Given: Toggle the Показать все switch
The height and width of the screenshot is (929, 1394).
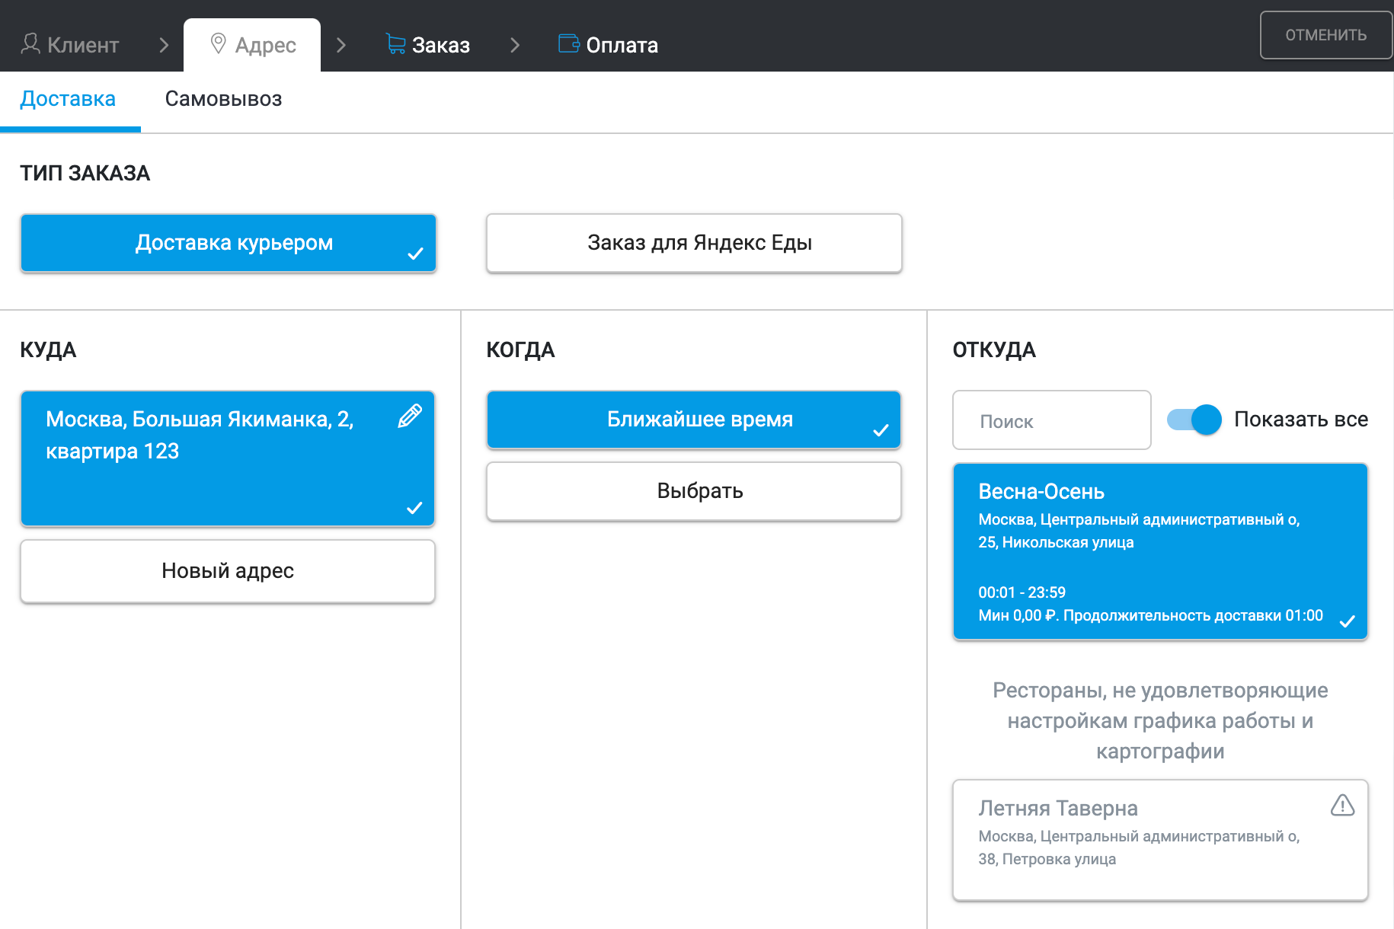Looking at the screenshot, I should pos(1194,420).
